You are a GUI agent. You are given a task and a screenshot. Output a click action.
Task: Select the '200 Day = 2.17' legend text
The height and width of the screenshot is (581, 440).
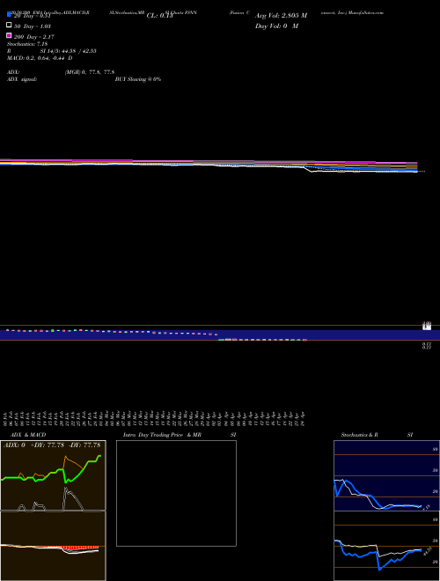(x=34, y=37)
